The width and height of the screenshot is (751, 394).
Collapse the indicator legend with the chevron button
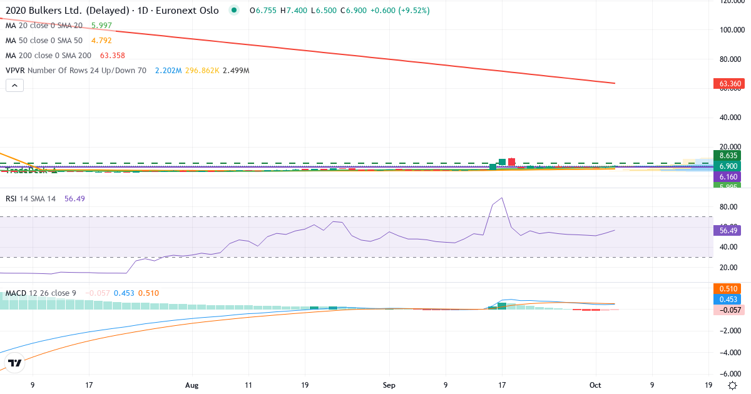click(14, 86)
